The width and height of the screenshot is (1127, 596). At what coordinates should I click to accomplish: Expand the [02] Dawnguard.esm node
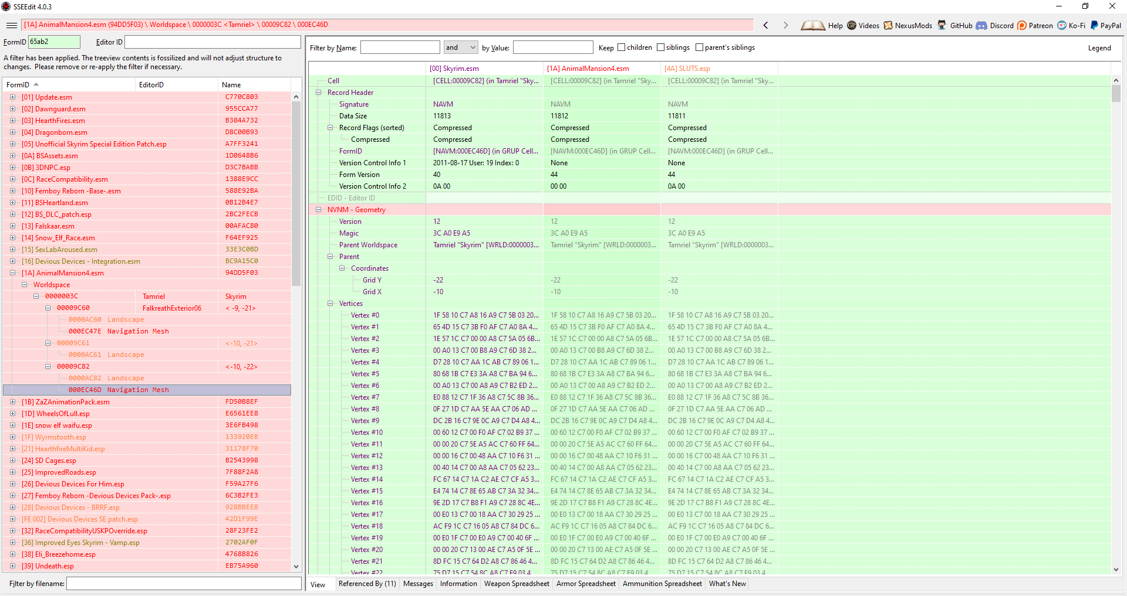click(x=12, y=109)
